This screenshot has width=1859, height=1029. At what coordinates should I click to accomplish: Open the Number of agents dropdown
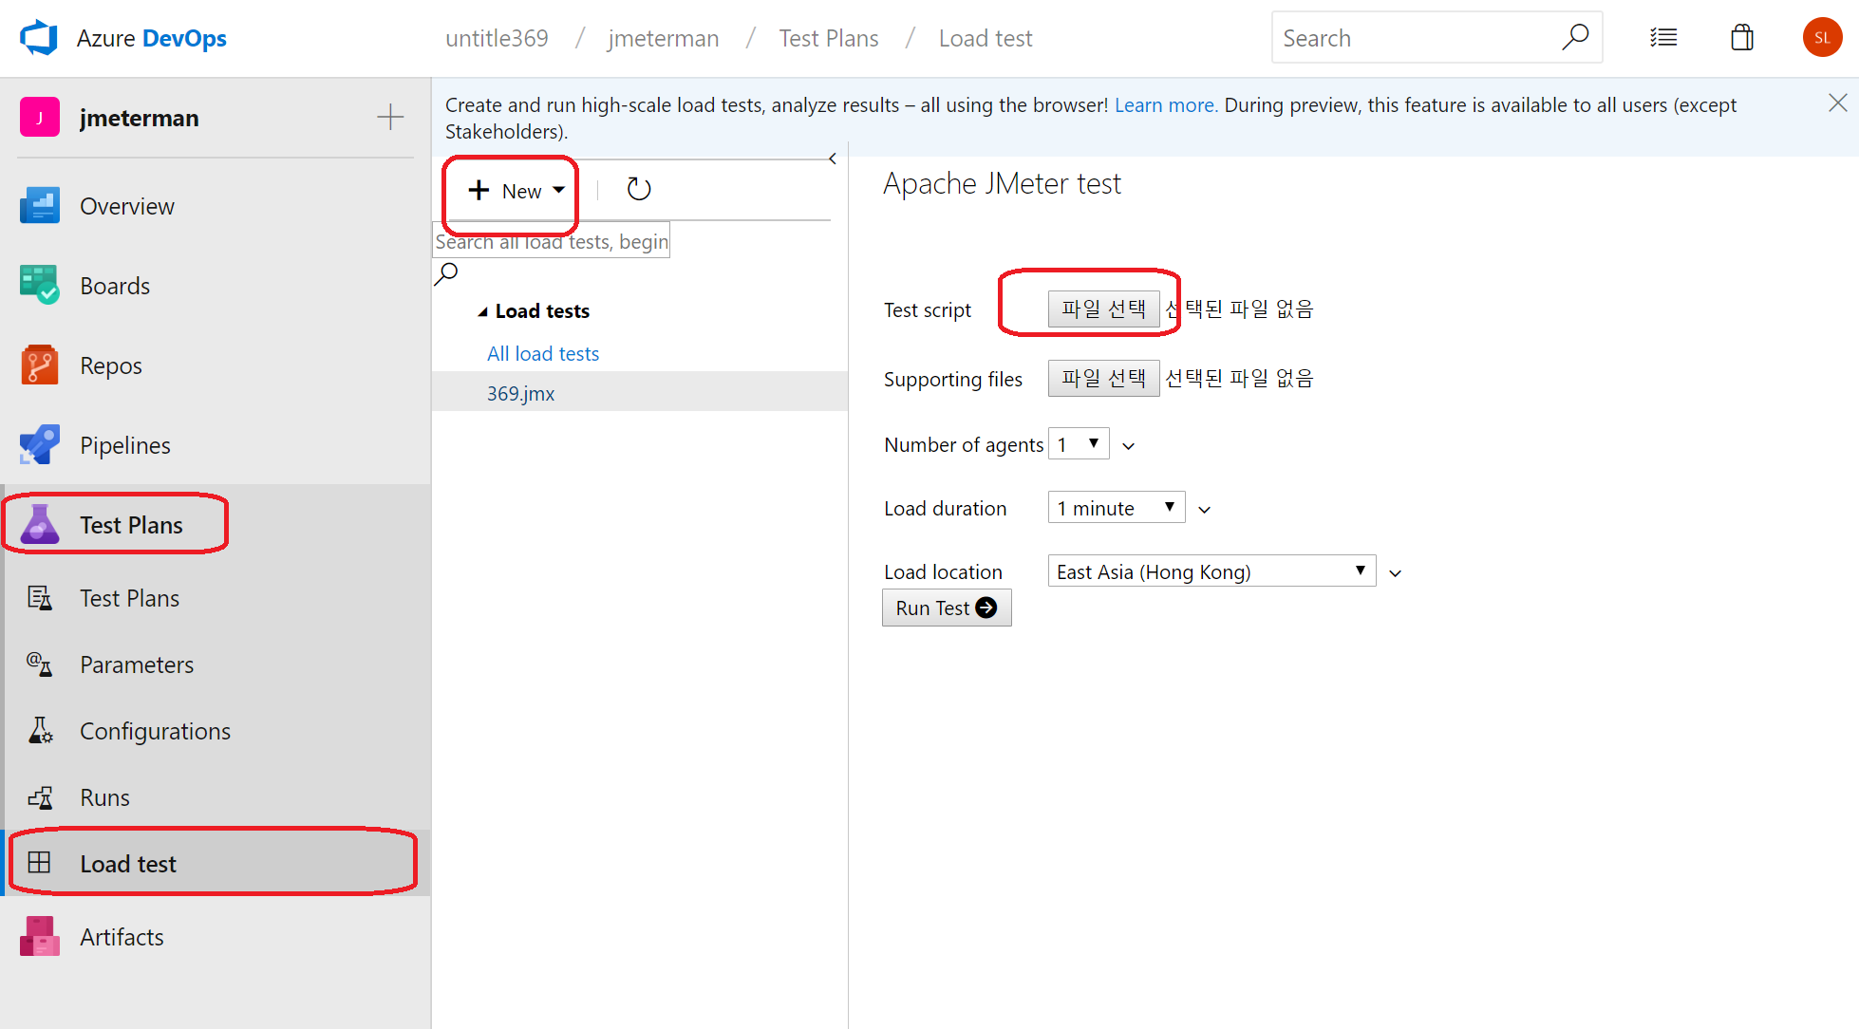[x=1079, y=444]
